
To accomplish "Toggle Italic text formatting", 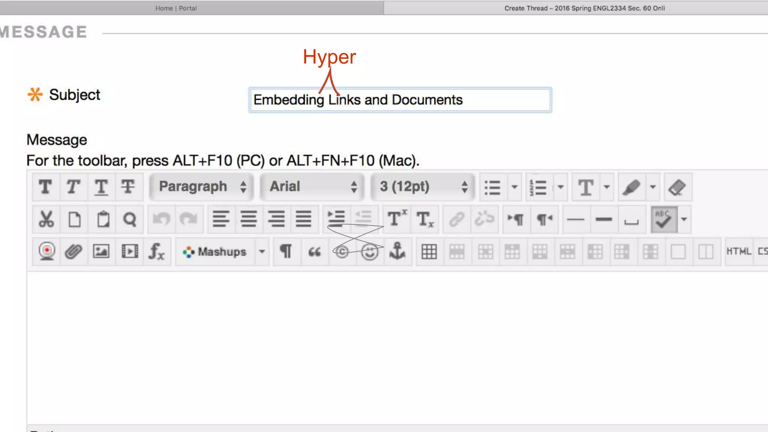I will (x=73, y=187).
